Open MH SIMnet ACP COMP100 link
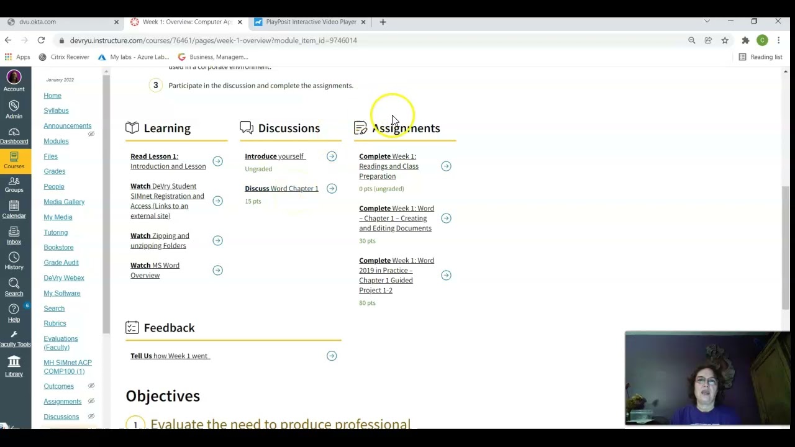795x447 pixels. 68,367
